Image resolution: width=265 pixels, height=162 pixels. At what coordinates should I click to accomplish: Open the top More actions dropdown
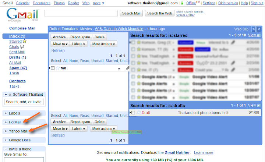coord(103,44)
